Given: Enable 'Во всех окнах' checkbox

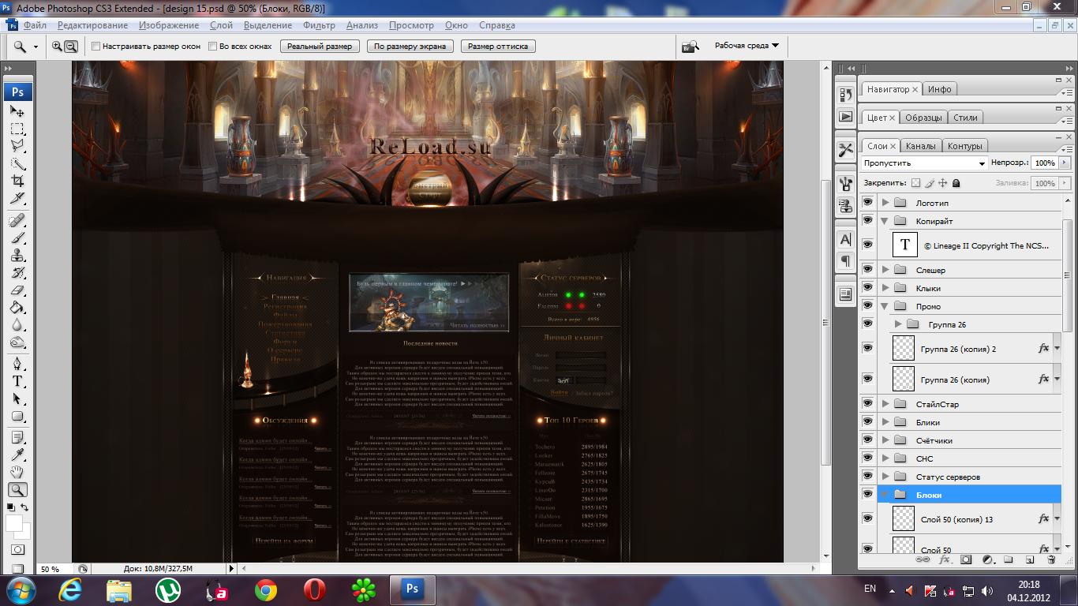Looking at the screenshot, I should coord(213,47).
